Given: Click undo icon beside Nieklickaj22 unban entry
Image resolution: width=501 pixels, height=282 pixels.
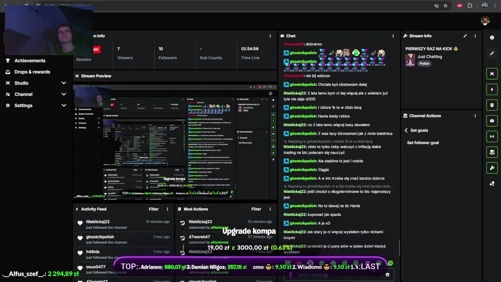Looking at the screenshot, I should click(x=182, y=223).
